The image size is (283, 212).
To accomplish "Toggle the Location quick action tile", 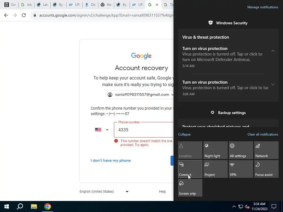I will pos(190,150).
